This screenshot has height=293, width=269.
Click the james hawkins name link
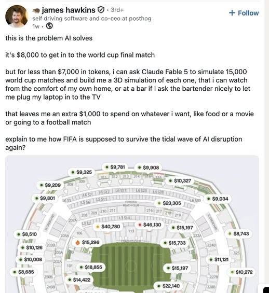click(69, 10)
